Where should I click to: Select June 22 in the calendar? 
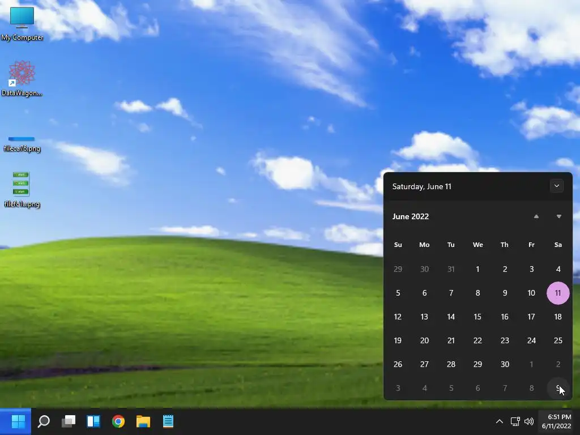477,340
